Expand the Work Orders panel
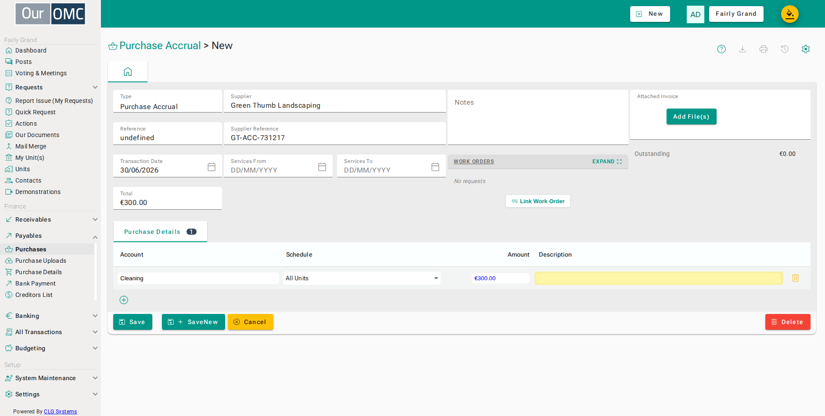Viewport: 825px width, 416px height. pyautogui.click(x=607, y=162)
